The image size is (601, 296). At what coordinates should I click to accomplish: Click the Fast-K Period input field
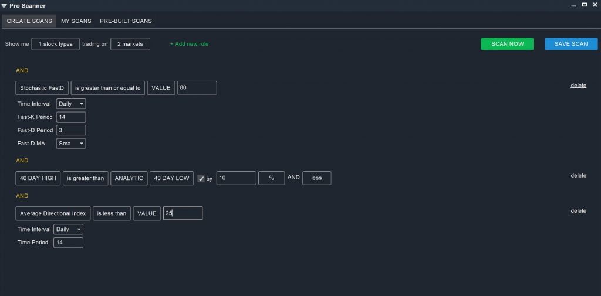point(71,117)
